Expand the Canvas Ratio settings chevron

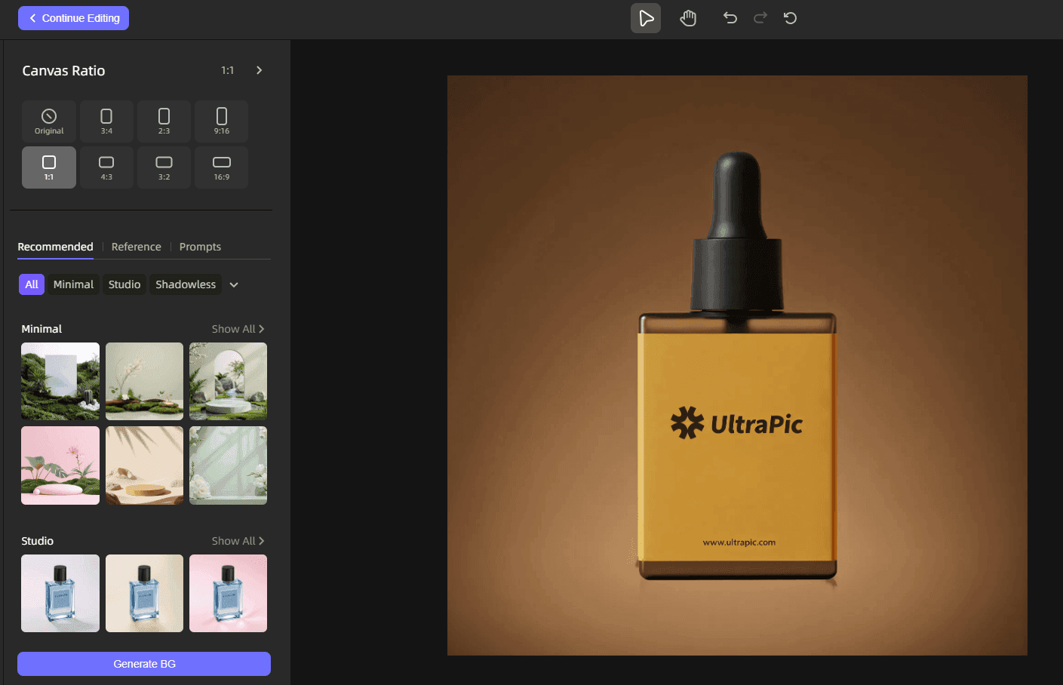pyautogui.click(x=259, y=69)
